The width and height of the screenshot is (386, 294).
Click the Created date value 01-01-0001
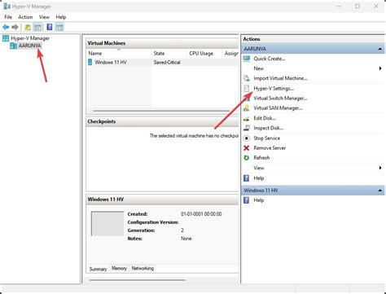tap(201, 214)
